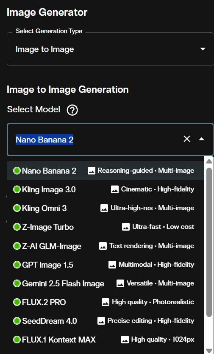
Task: Click green status dot for FLUX.2 PRO
Action: click(17, 302)
